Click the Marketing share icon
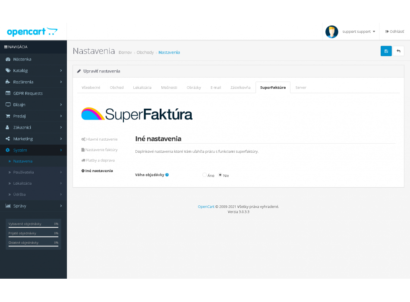410x302 pixels. (x=8, y=139)
